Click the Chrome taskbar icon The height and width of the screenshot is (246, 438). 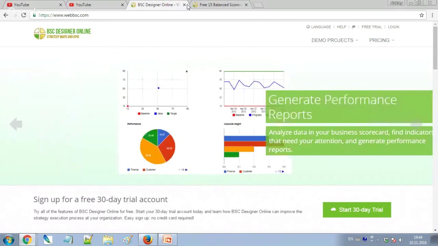(27, 240)
